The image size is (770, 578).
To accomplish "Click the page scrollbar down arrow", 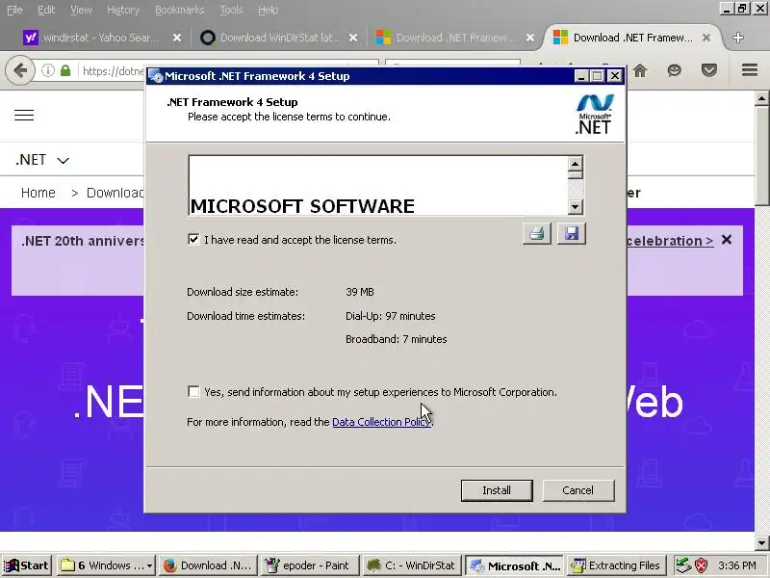I will pyautogui.click(x=762, y=543).
